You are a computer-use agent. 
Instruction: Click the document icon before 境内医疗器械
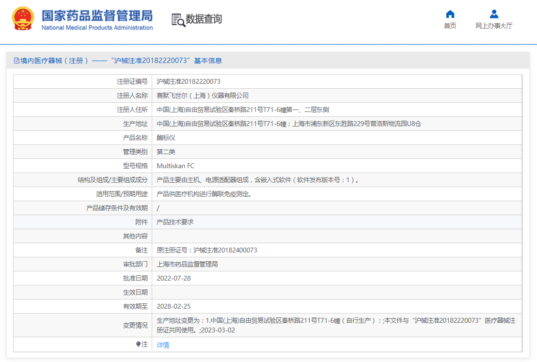(x=17, y=61)
